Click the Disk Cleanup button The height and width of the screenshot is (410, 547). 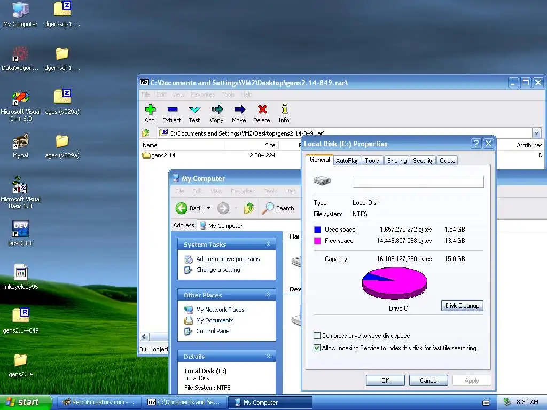pyautogui.click(x=462, y=306)
